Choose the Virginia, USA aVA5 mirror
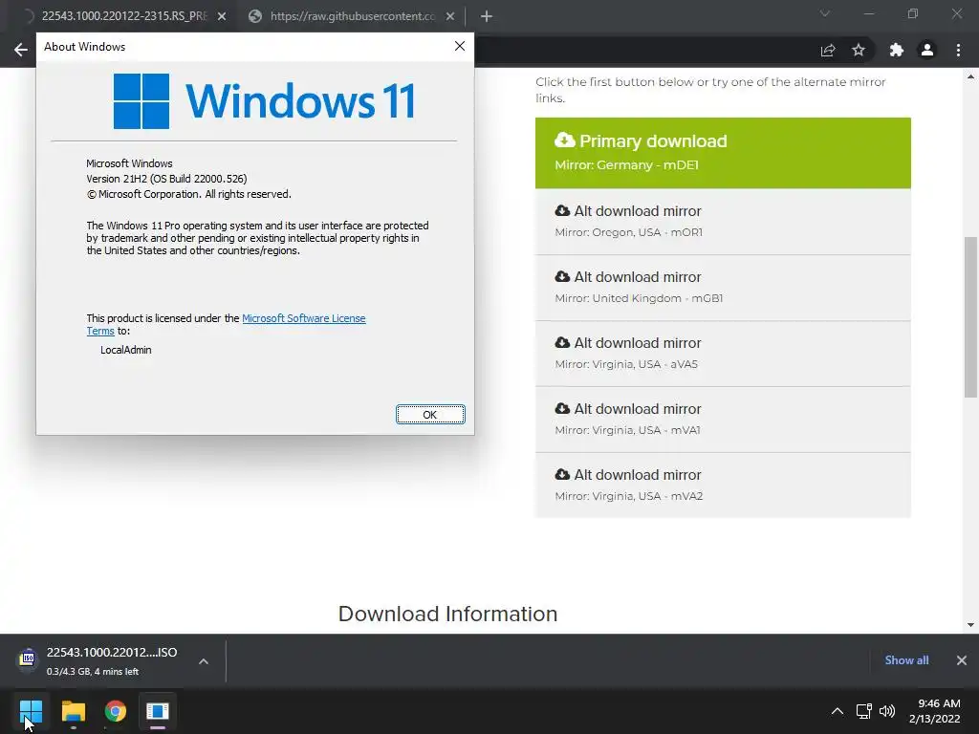This screenshot has width=979, height=734. (723, 354)
